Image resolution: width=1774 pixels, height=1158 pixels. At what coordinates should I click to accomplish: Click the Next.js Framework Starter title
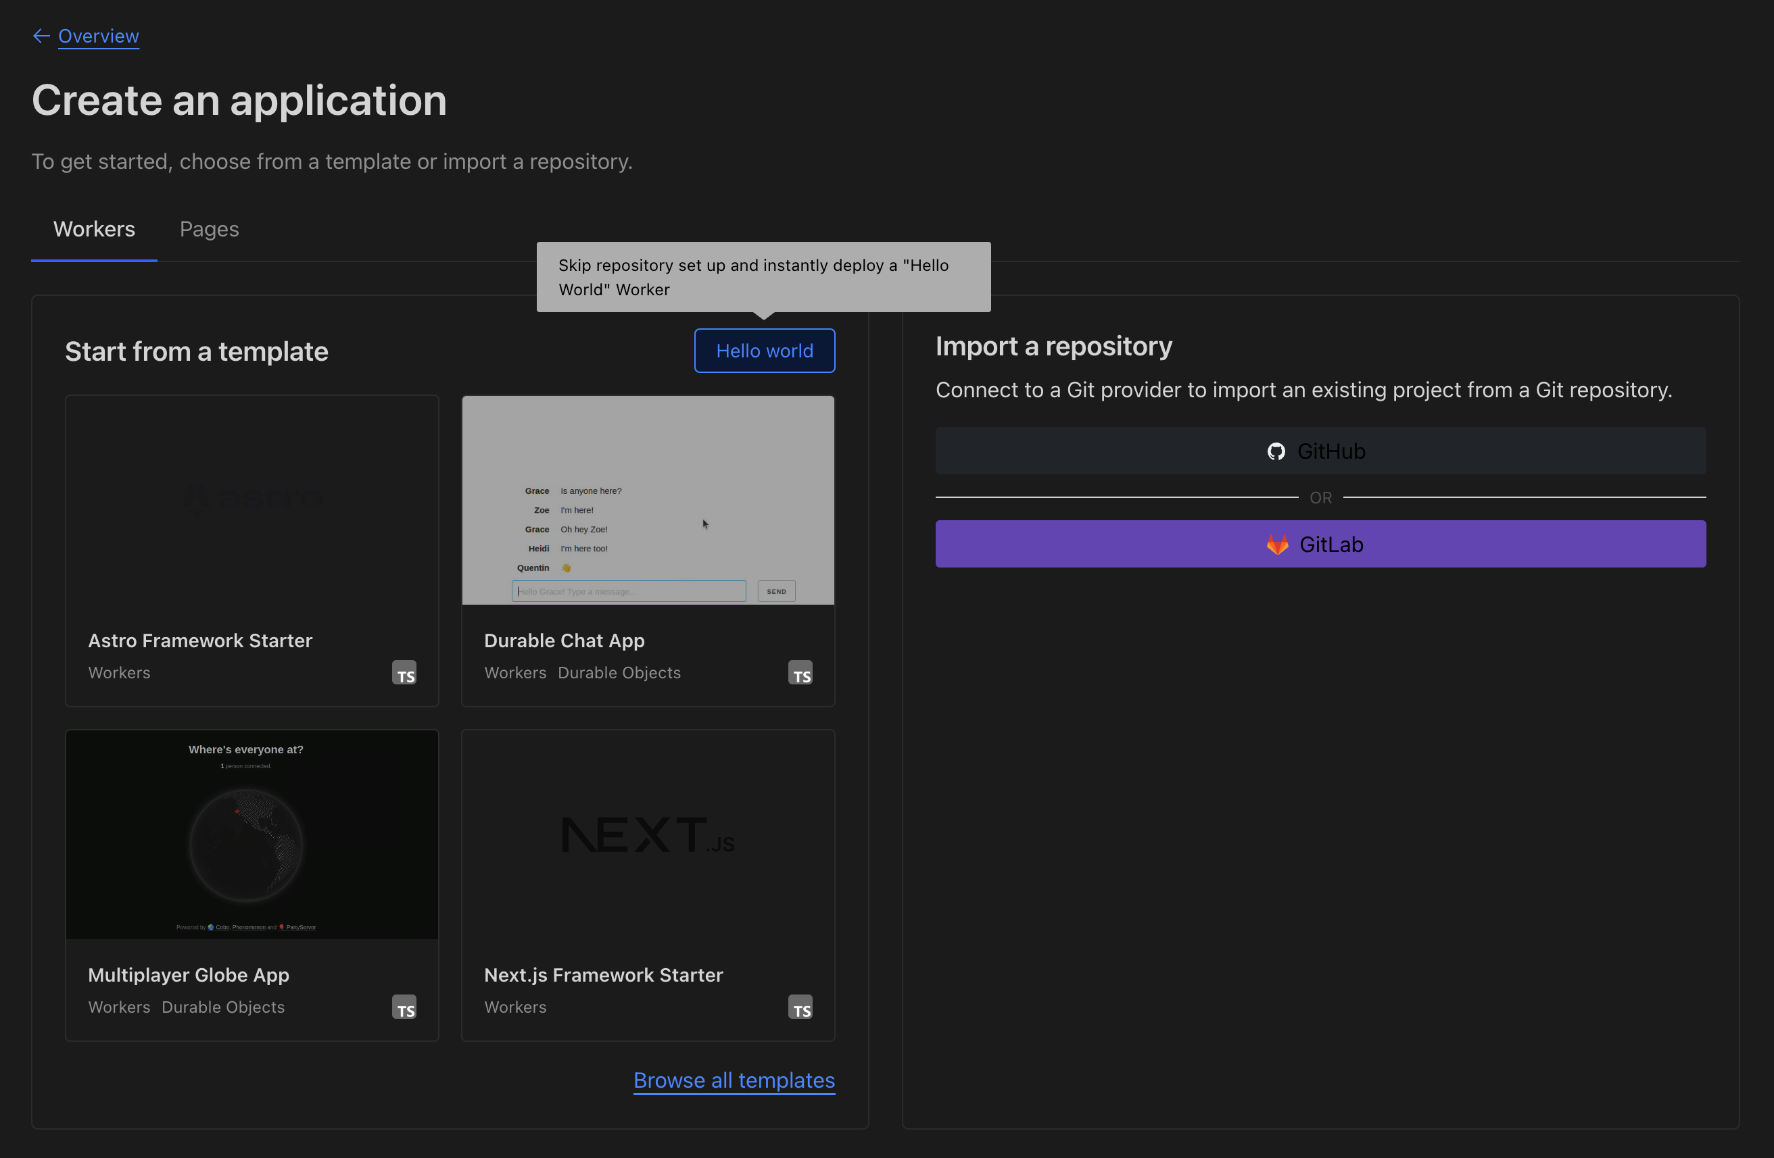[x=603, y=975]
